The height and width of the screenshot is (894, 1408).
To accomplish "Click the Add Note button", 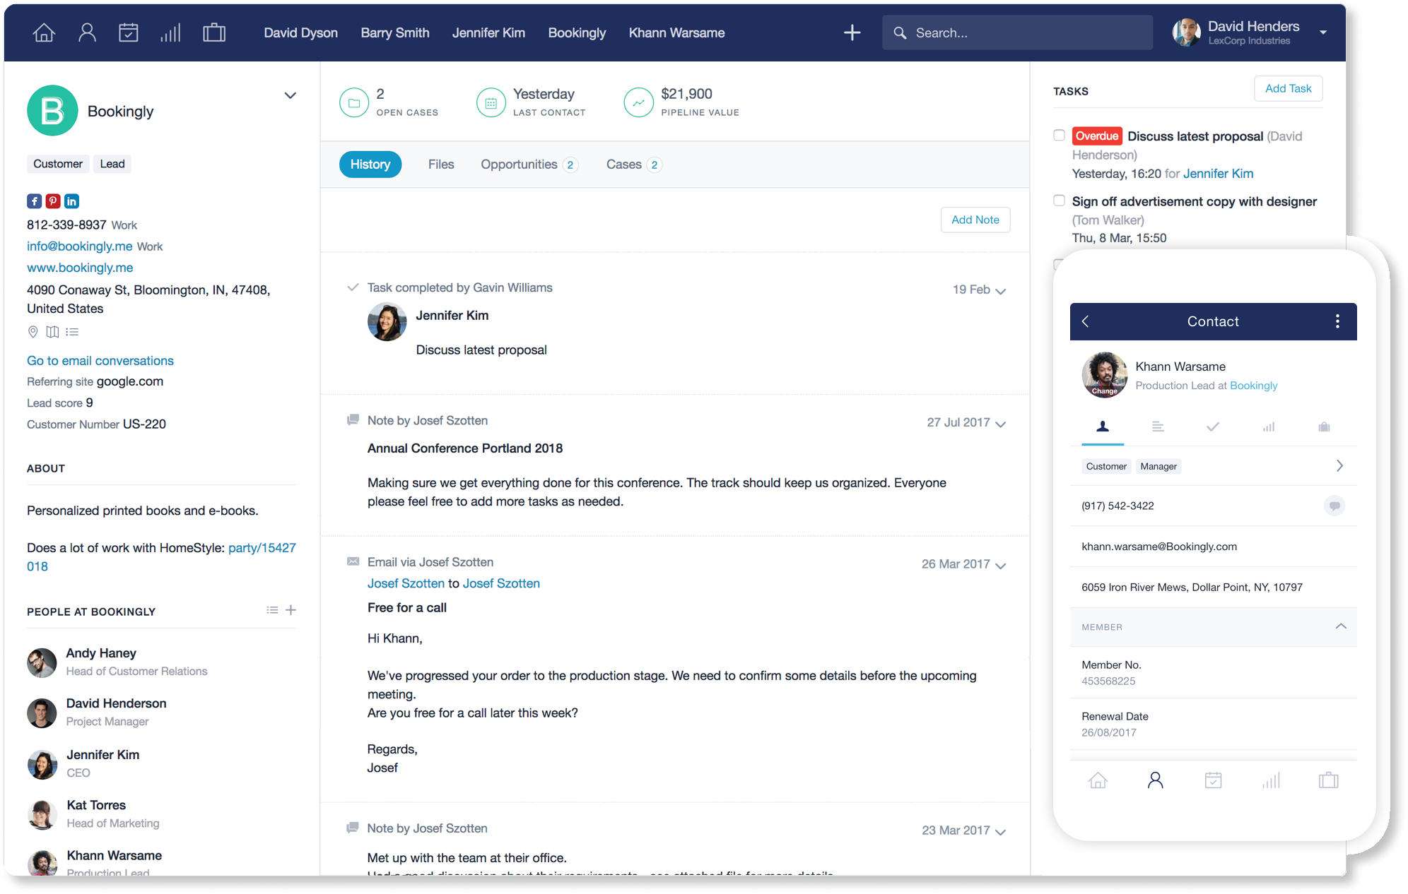I will point(975,220).
